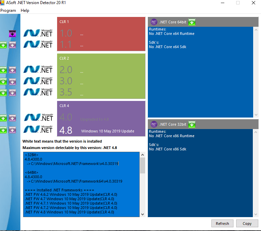Click the Microsoft .NET logo next to 3.0

pos(38,81)
